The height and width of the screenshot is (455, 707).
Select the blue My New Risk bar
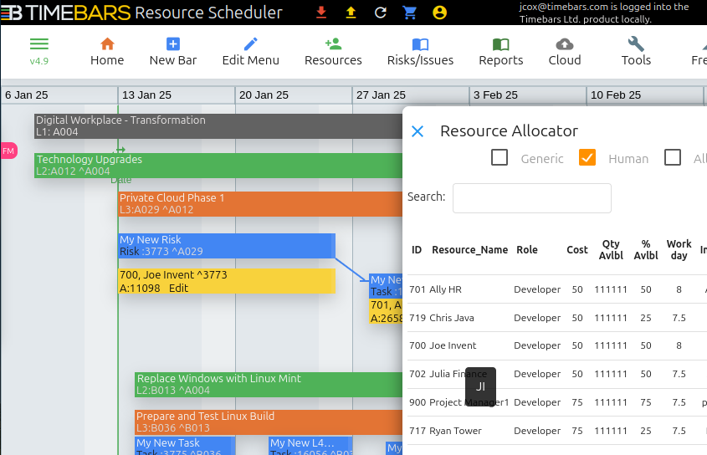click(x=227, y=246)
